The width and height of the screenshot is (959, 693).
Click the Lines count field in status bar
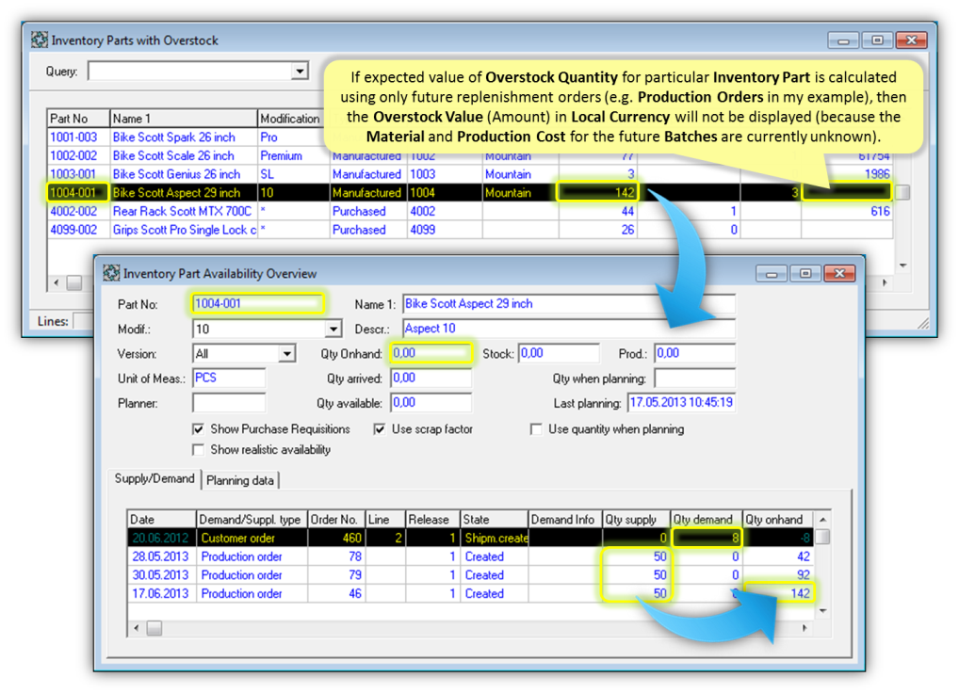tap(83, 321)
